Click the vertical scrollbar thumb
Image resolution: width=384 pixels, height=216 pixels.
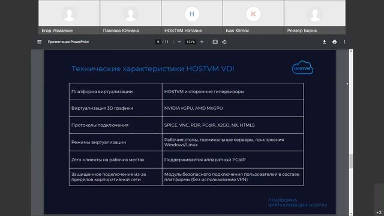tap(351, 161)
